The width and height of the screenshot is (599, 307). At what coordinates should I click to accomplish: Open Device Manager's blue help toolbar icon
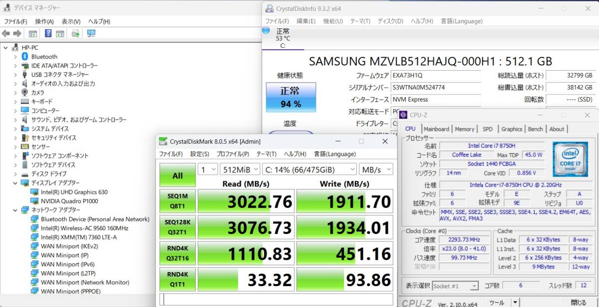click(x=48, y=33)
